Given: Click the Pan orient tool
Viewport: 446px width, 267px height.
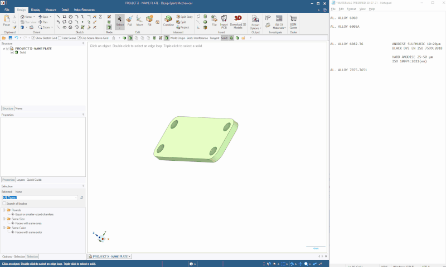Looking at the screenshot, I should tap(43, 22).
